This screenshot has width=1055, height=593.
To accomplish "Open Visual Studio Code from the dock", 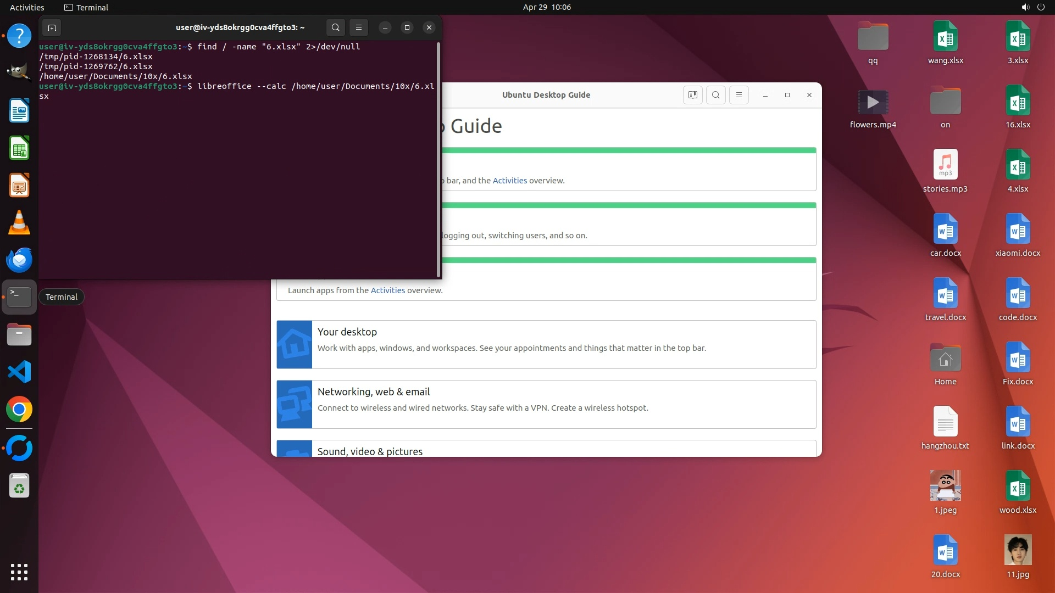I will click(19, 372).
